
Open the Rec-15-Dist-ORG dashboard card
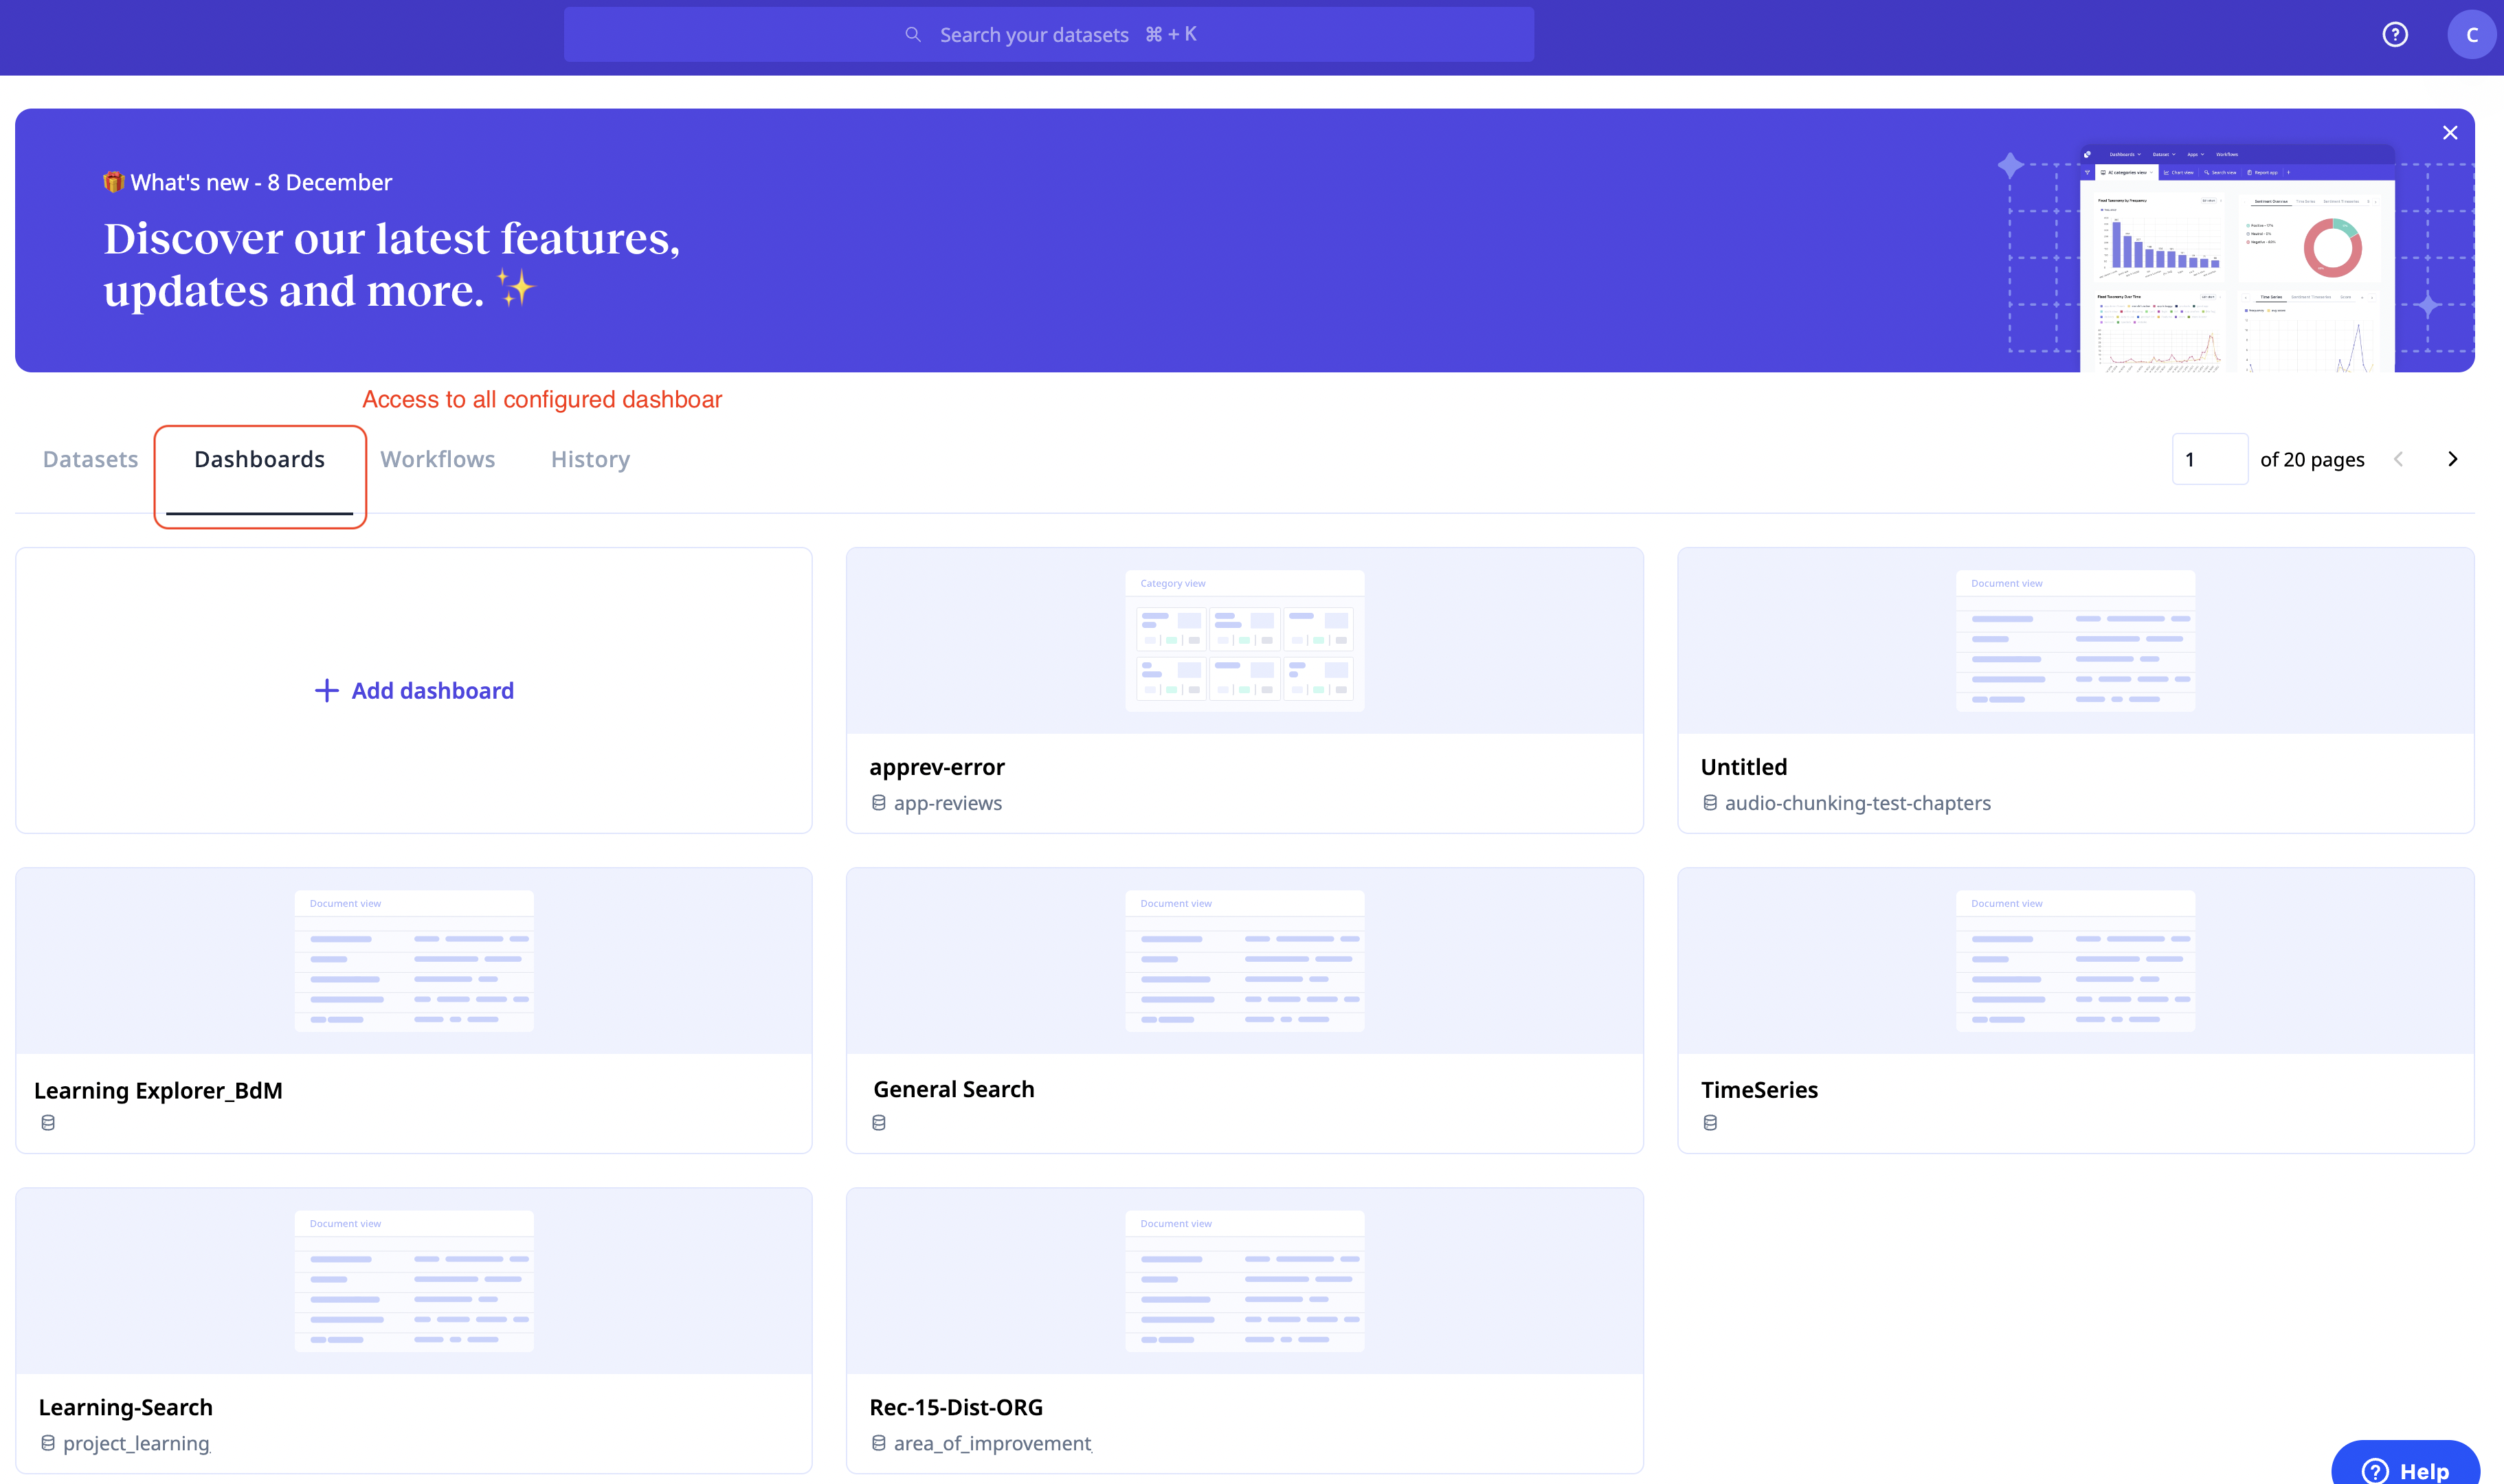pyautogui.click(x=1244, y=1330)
